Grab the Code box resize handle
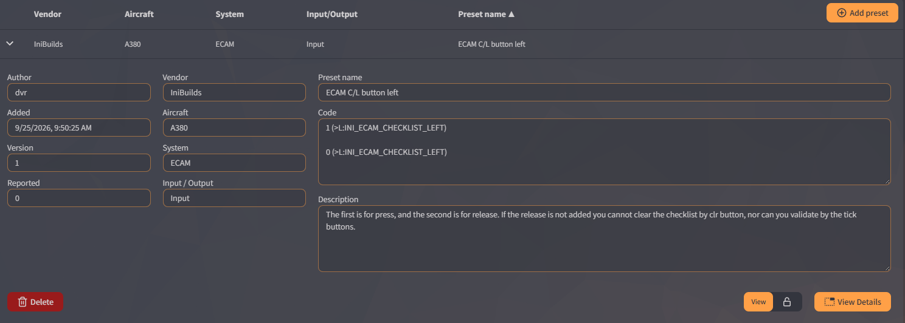Image resolution: width=905 pixels, height=323 pixels. (887, 182)
